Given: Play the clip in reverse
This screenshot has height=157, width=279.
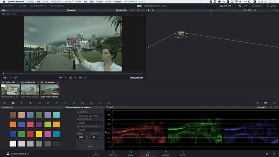Looking at the screenshot, I should tap(65, 78).
